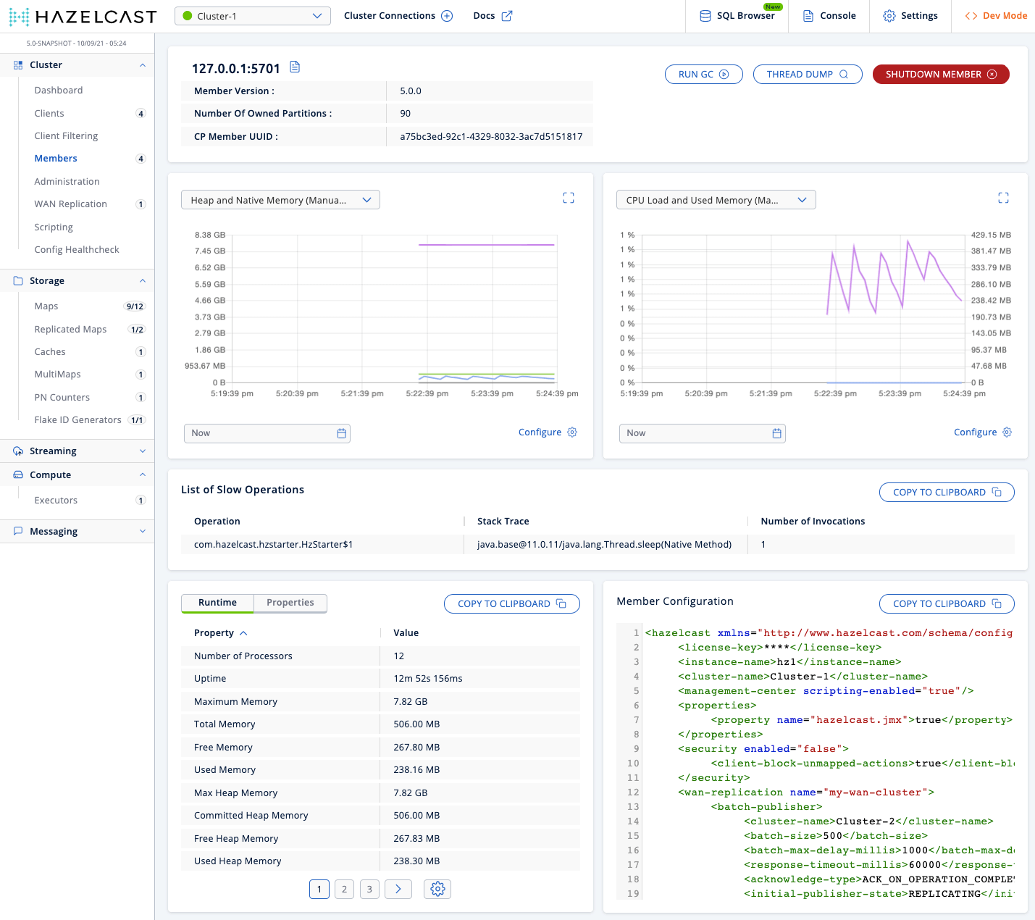Expand the Heap and Native Memory chart fullscreen

tap(569, 198)
